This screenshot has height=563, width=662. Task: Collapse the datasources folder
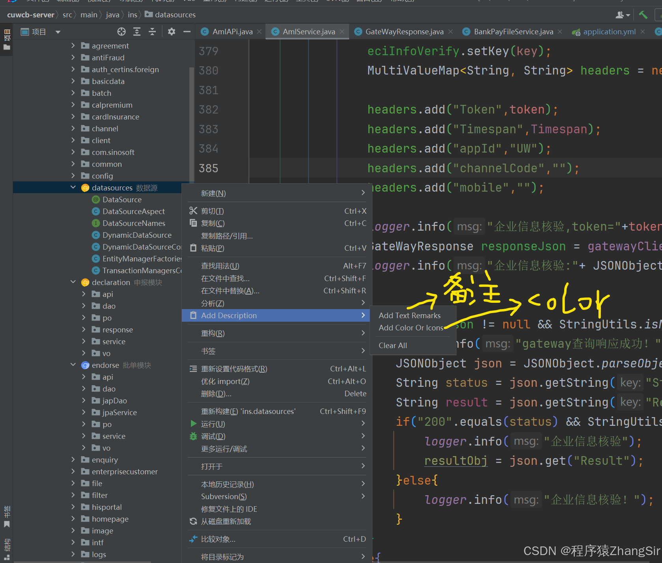click(73, 188)
